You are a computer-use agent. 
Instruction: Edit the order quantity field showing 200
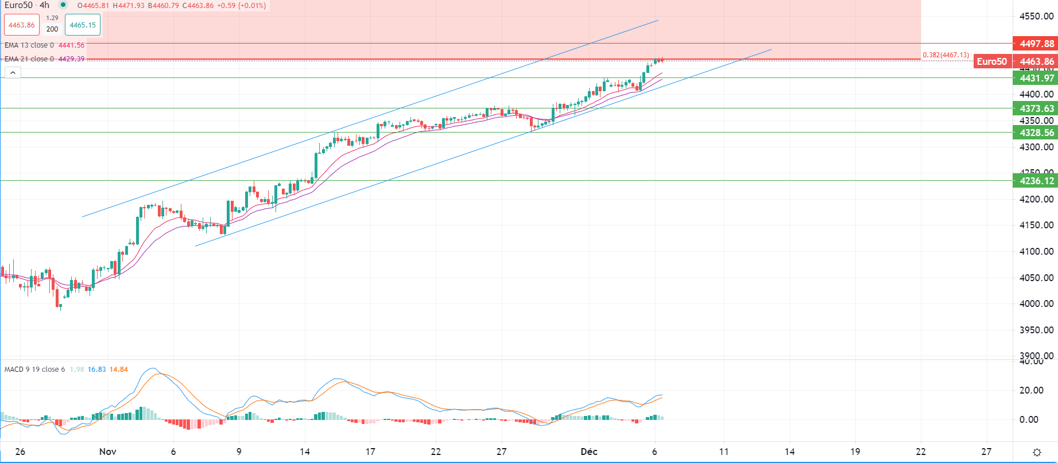[52, 29]
